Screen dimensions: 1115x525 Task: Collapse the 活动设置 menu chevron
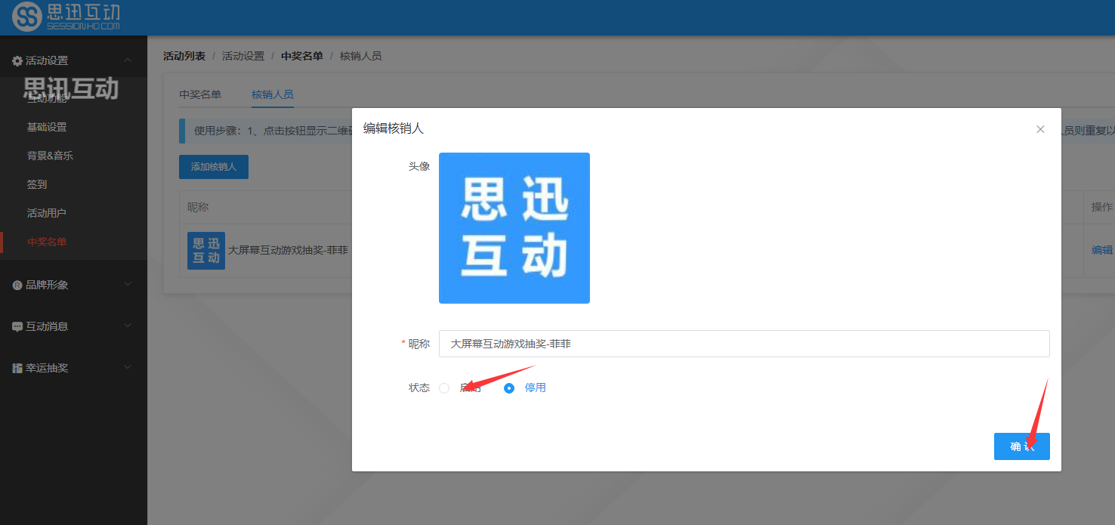click(128, 60)
